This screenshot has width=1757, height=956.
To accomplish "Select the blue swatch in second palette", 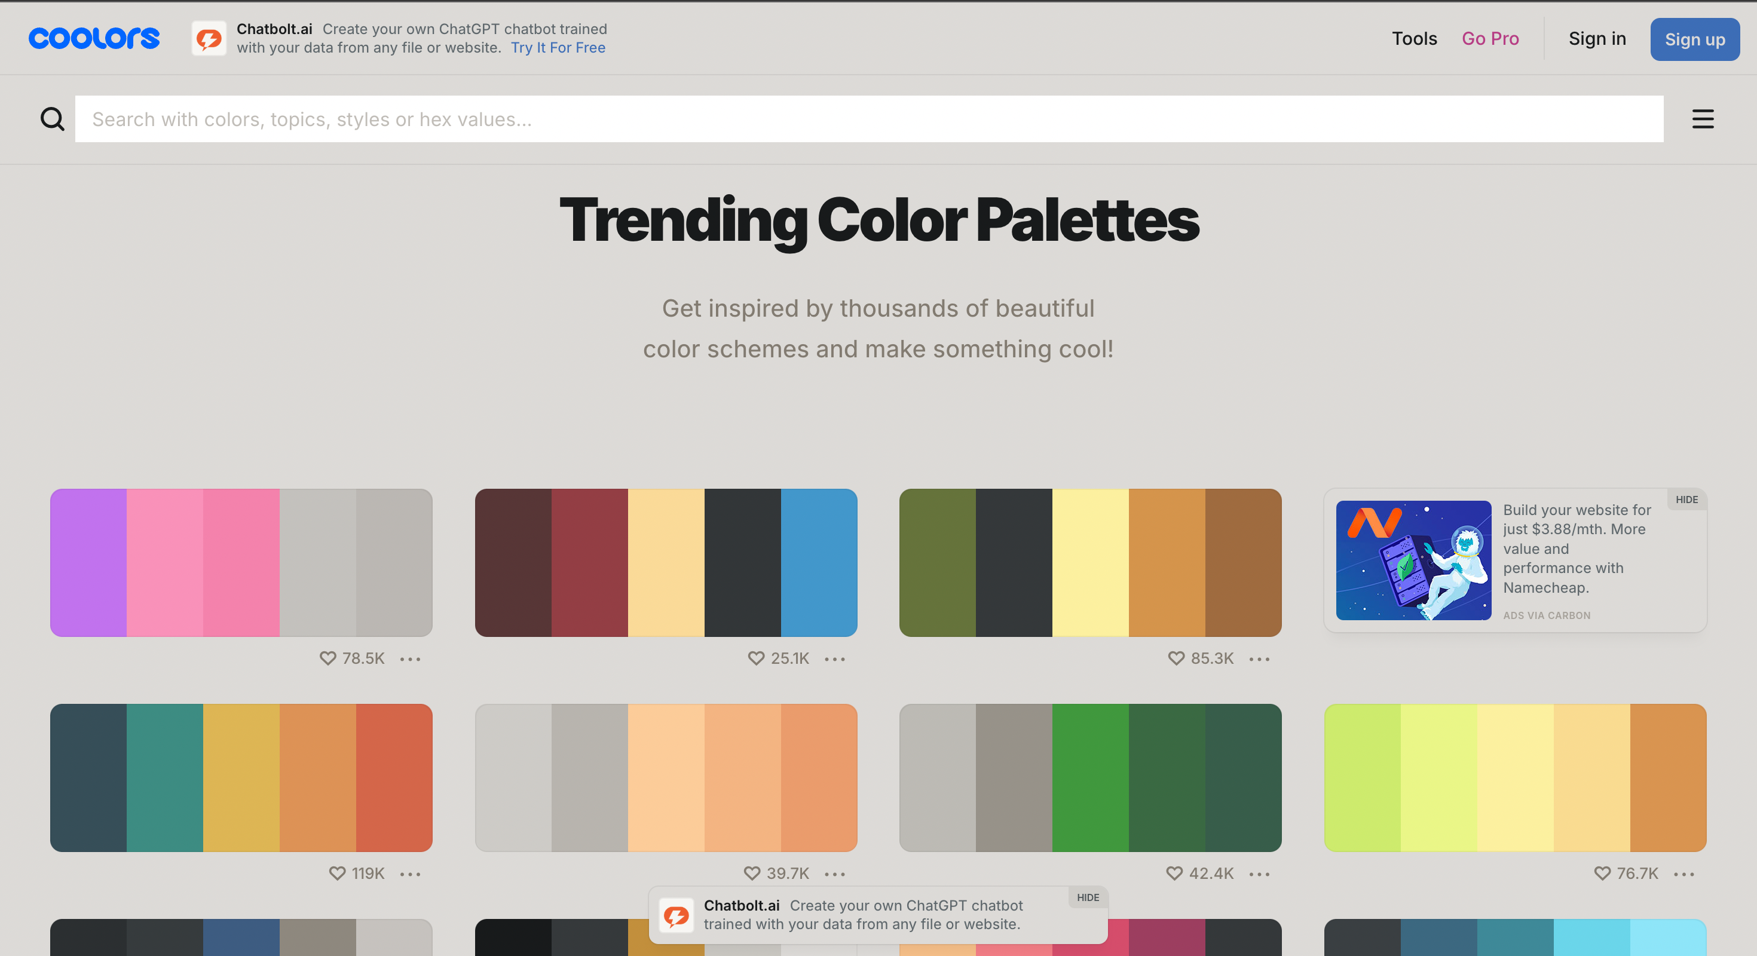I will coord(819,563).
